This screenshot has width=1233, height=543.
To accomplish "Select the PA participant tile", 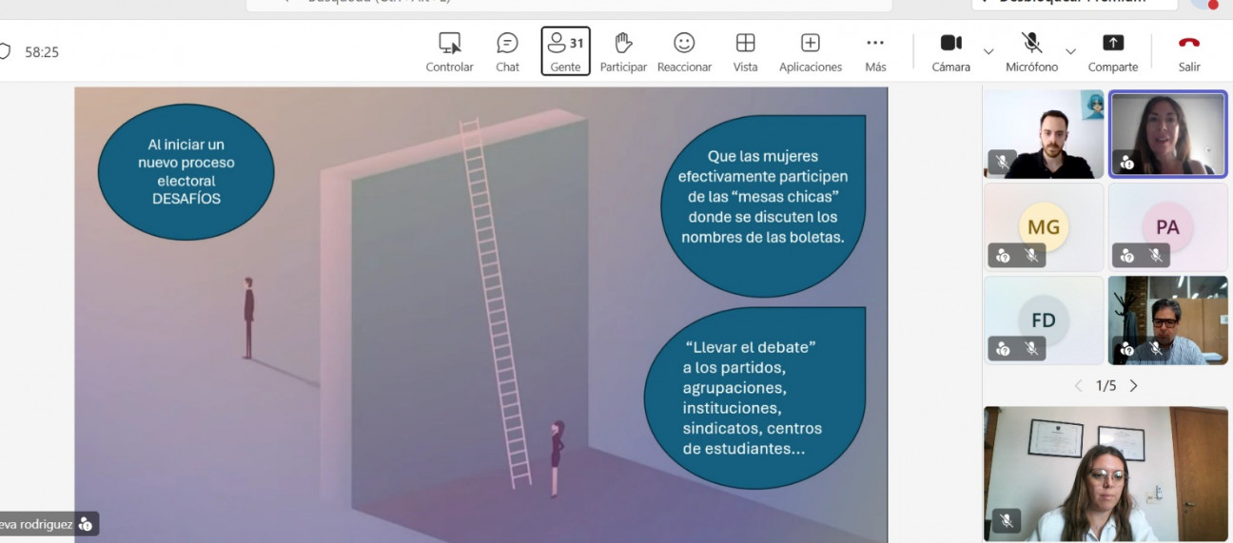I will pyautogui.click(x=1167, y=227).
